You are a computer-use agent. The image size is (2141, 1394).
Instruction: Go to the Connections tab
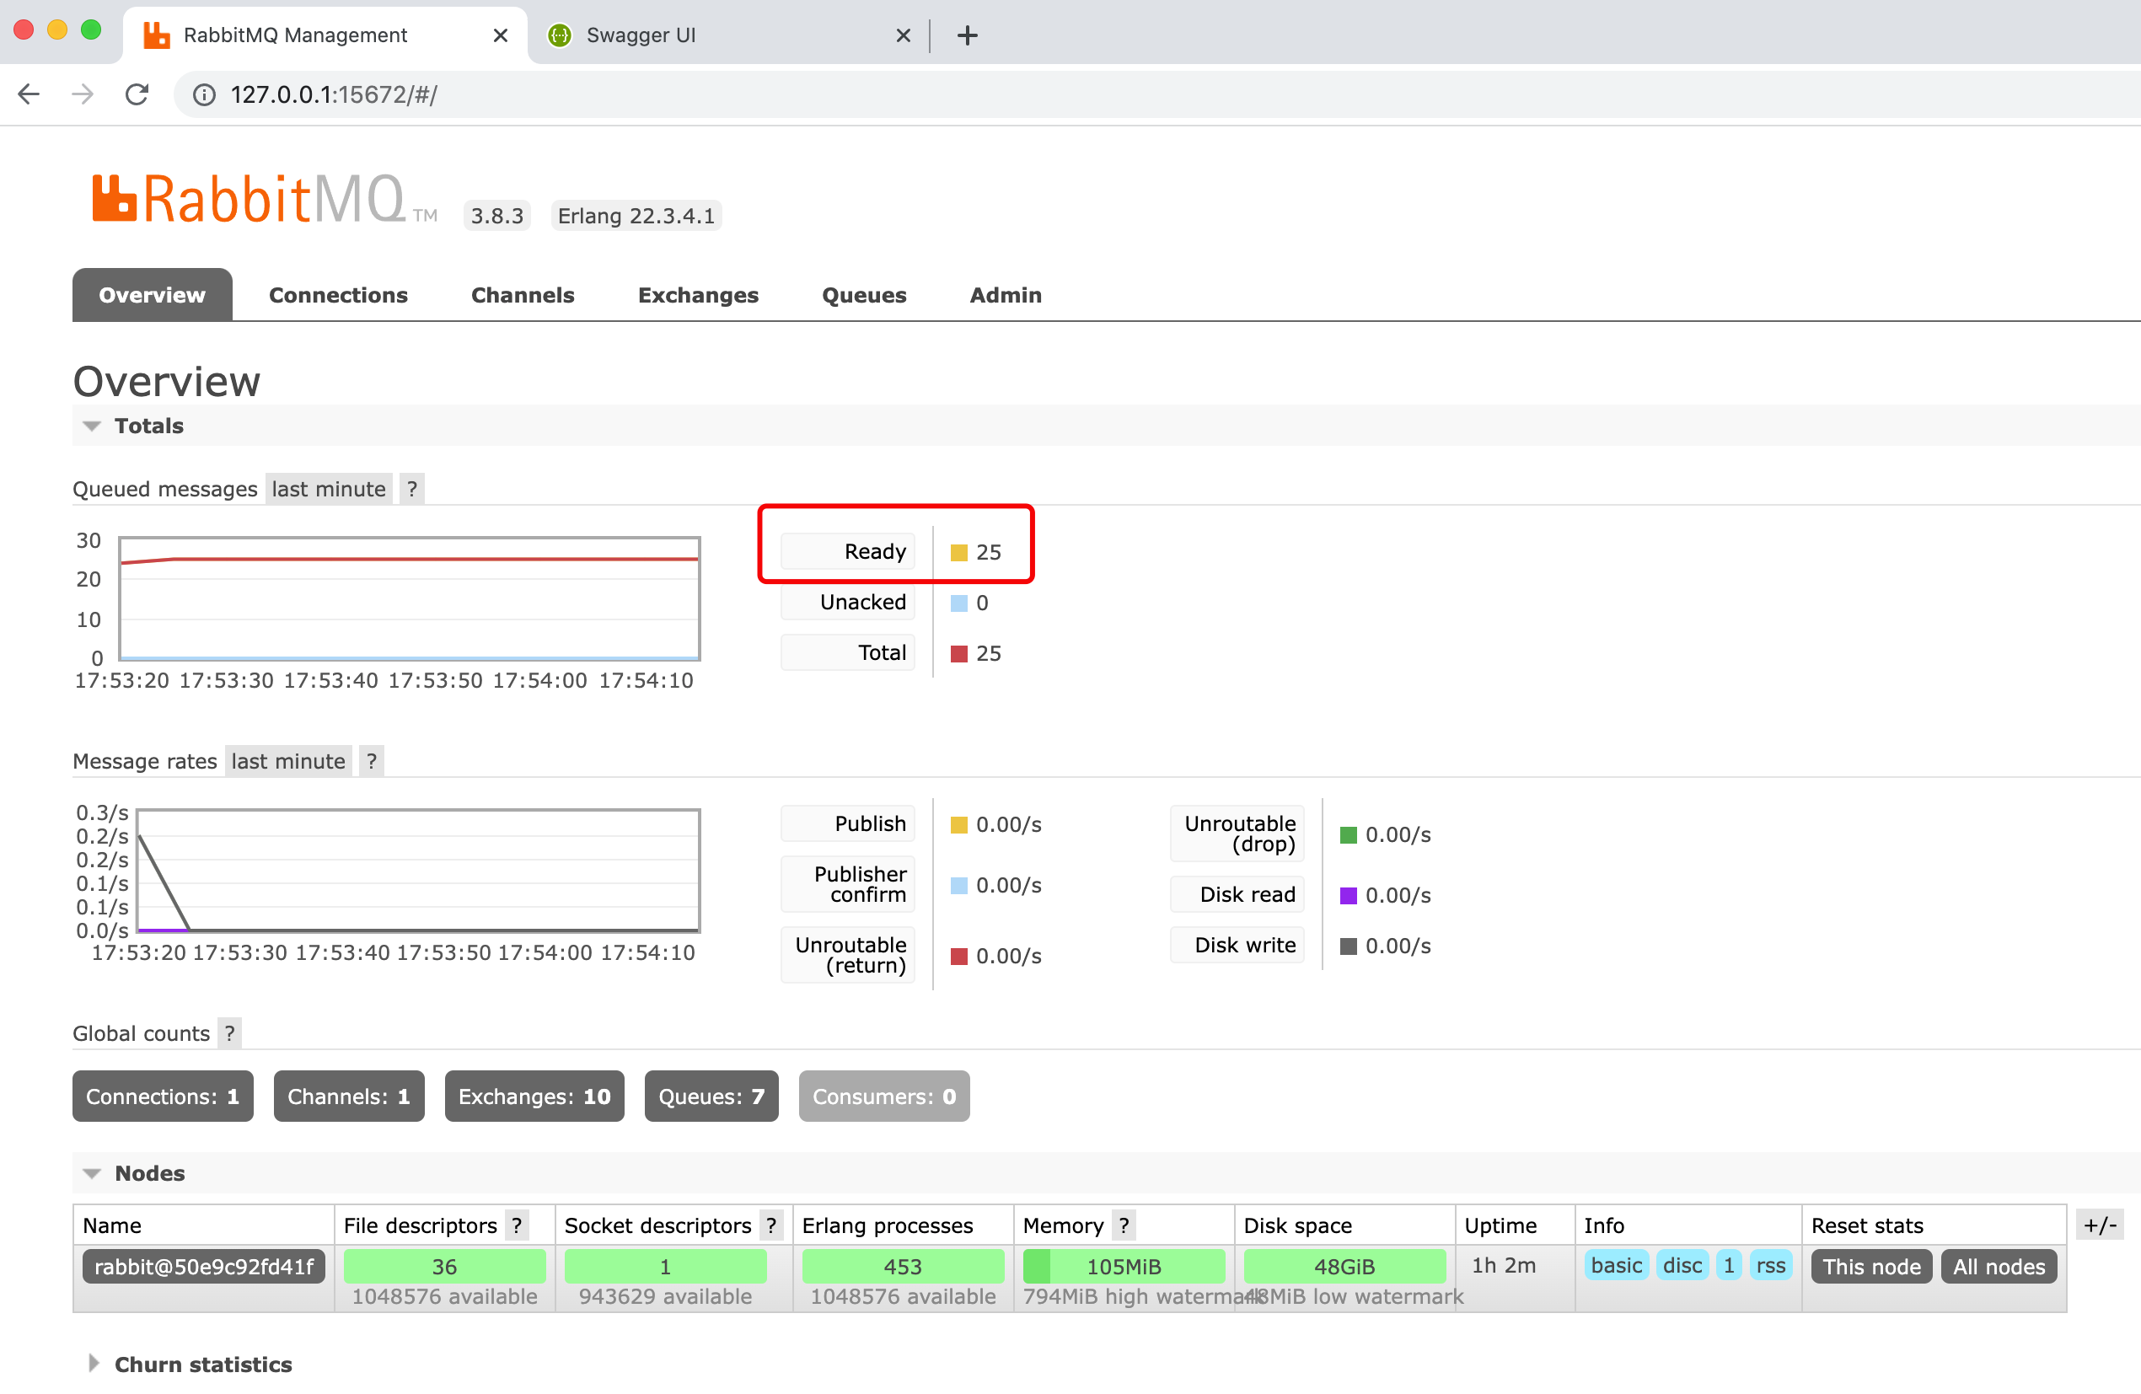tap(338, 295)
